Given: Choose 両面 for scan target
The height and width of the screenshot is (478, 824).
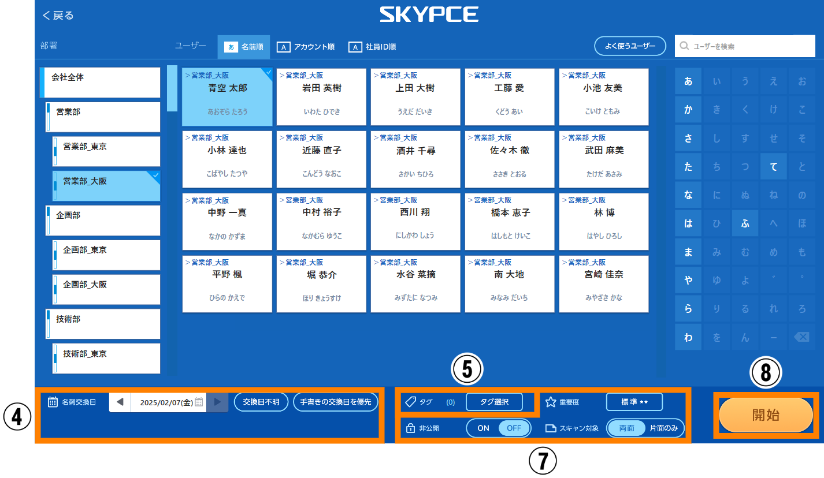Looking at the screenshot, I should (x=626, y=428).
